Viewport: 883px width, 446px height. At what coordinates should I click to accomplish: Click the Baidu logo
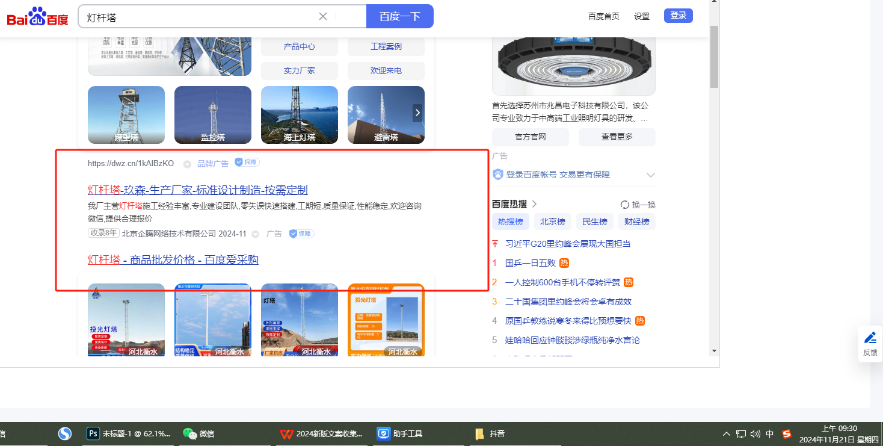(x=37, y=17)
